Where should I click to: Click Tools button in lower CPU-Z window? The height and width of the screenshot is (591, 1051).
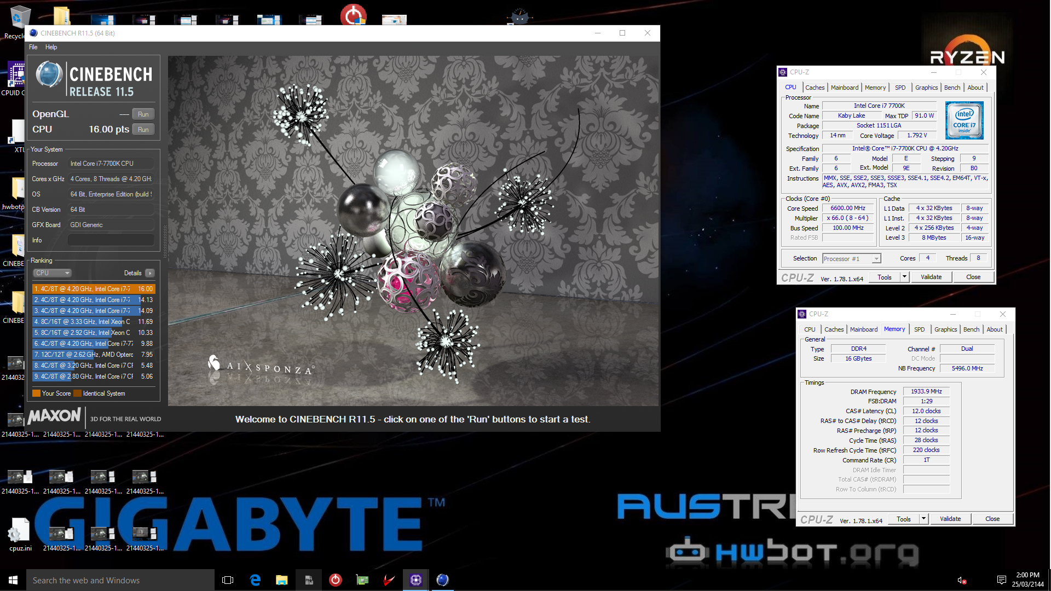(904, 519)
